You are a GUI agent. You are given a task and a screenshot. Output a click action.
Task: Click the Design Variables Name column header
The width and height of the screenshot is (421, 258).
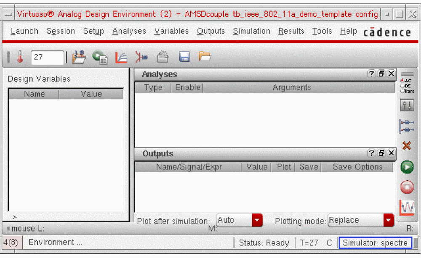[34, 94]
